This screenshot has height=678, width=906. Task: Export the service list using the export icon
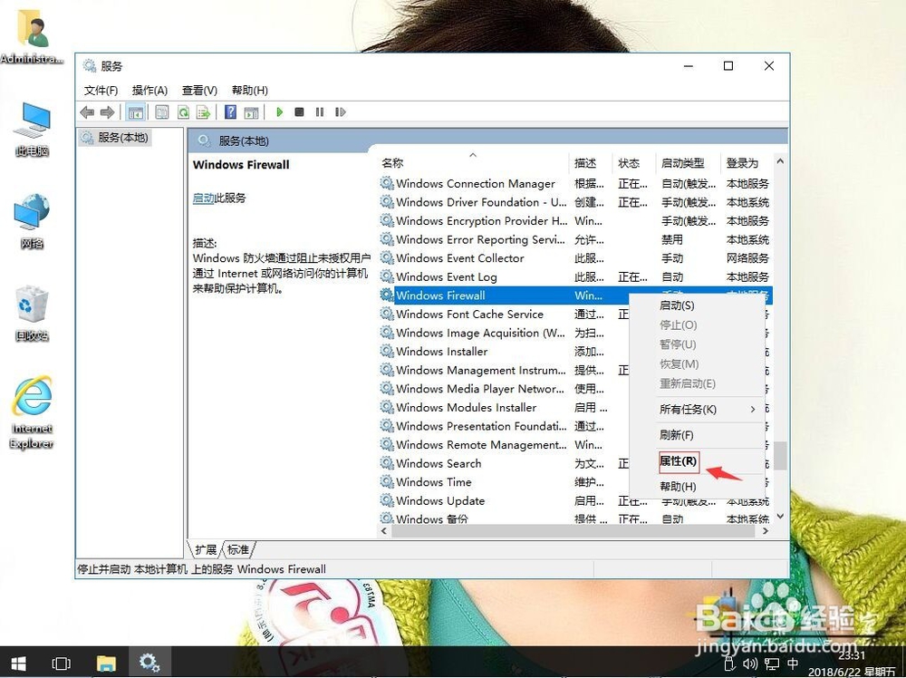tap(205, 111)
